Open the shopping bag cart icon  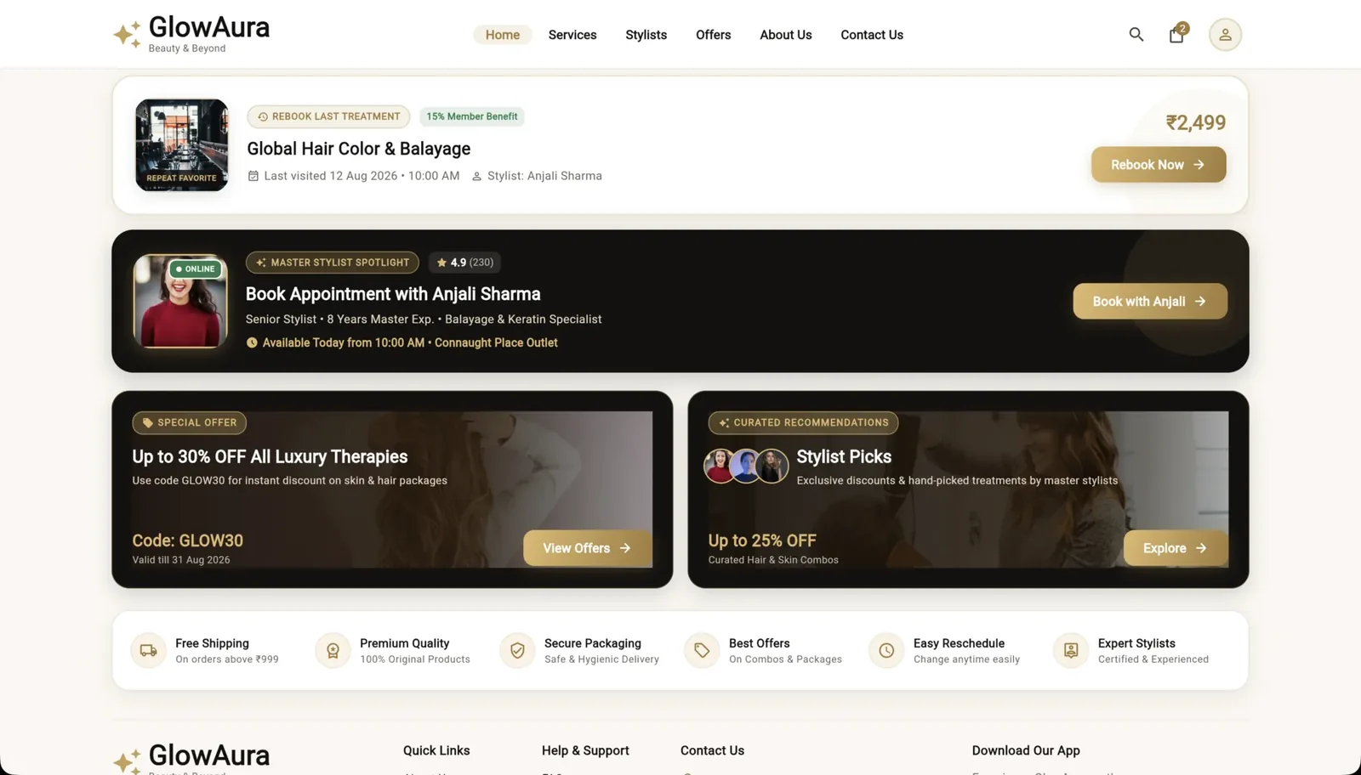click(1176, 34)
